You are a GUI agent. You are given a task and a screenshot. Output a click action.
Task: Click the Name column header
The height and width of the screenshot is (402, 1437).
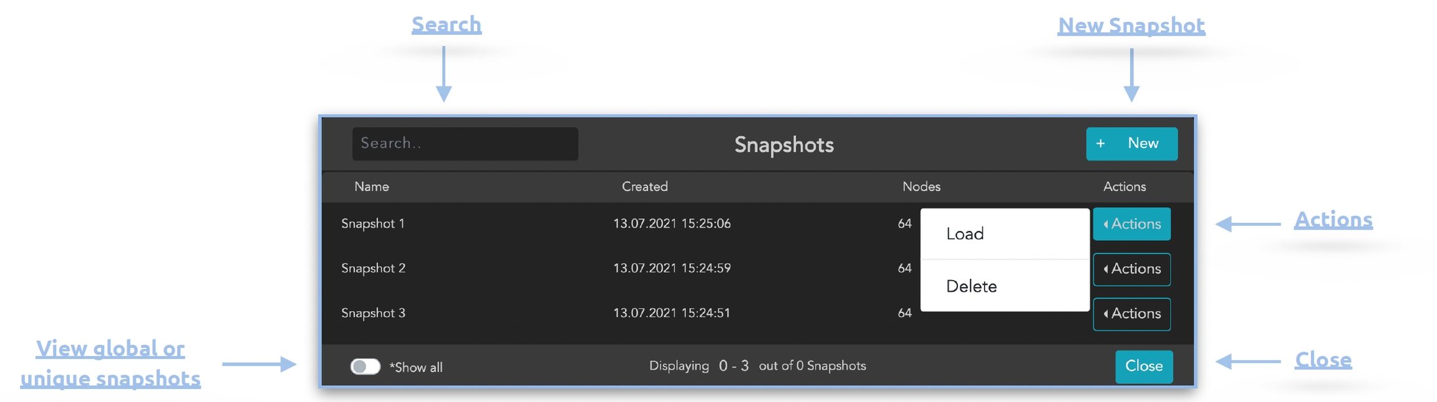point(372,187)
